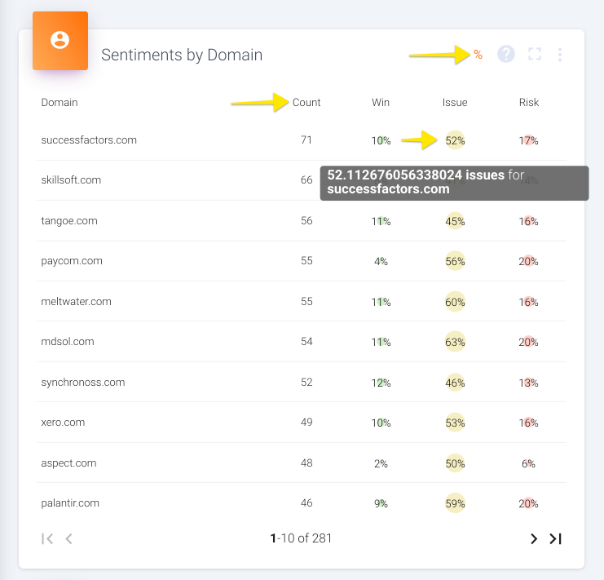Click the 11% win value for tangoe.com
Screen dimensions: 604x580
(381, 221)
